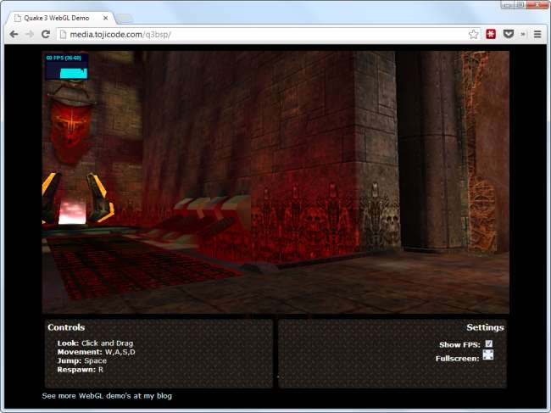This screenshot has width=551, height=413.
Task: Click the Controls heading
Action: point(66,327)
